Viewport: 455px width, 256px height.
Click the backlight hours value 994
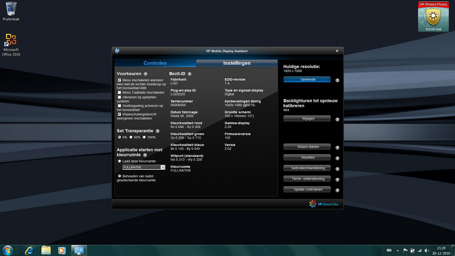(x=286, y=110)
